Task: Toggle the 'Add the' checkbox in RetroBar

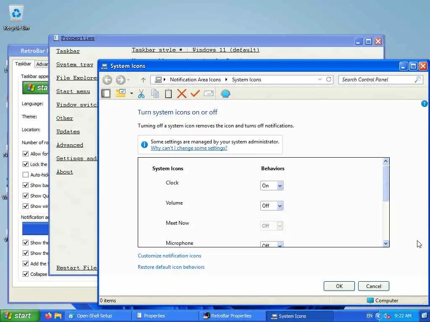Action: coord(26,264)
